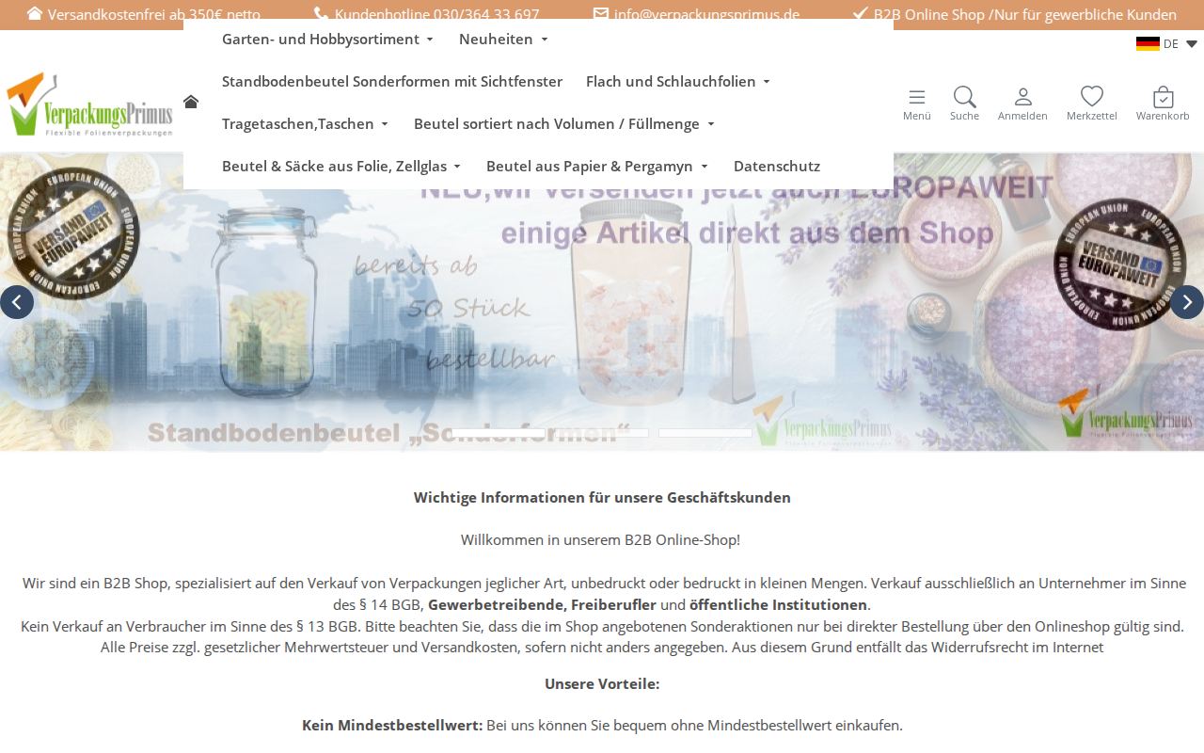Show the next slide in banner
The image size is (1204, 753).
point(1187,302)
